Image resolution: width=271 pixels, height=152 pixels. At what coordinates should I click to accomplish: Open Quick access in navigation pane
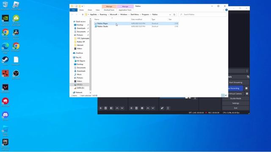tap(80, 22)
